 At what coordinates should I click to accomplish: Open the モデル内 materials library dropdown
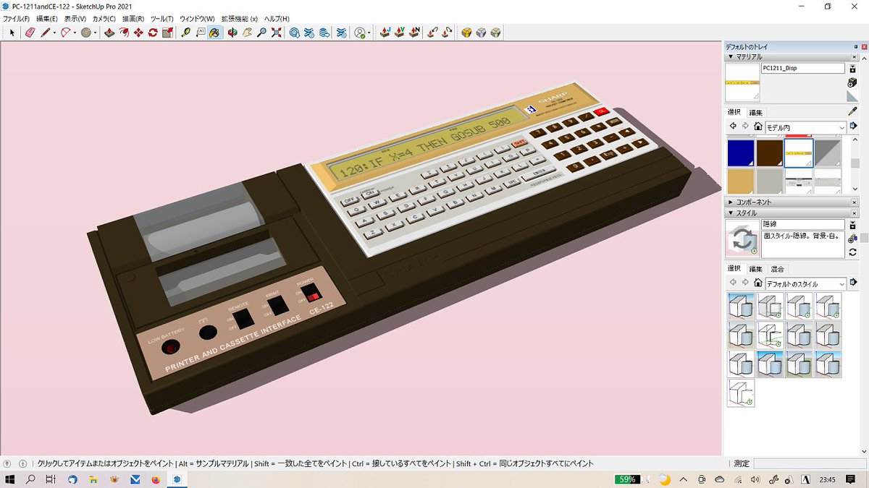806,127
